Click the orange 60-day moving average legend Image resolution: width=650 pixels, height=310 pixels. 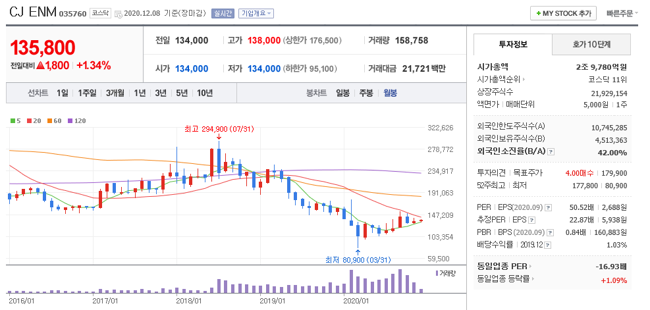[54, 121]
